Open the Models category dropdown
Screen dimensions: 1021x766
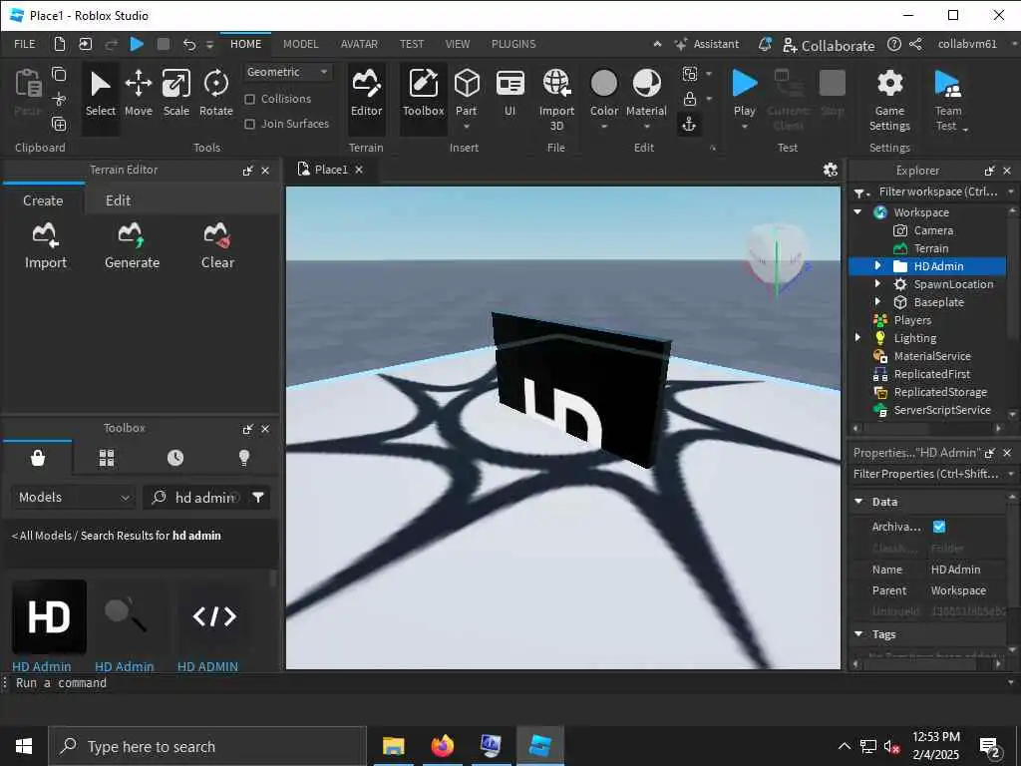[x=73, y=498]
